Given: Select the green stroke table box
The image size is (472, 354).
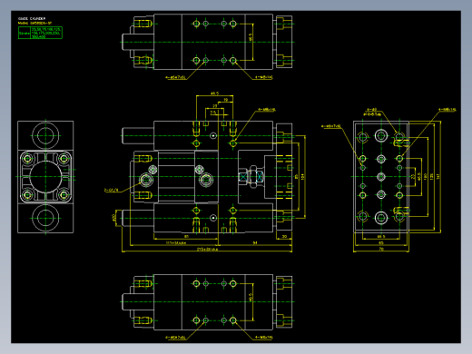Looking at the screenshot, I should [40, 33].
